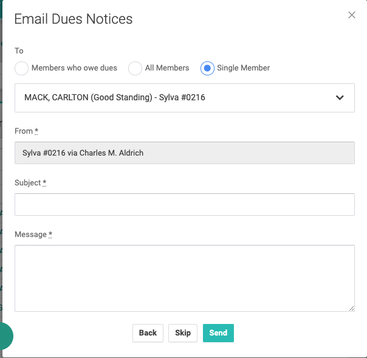The width and height of the screenshot is (367, 358).
Task: Open the MACK, CARLTON member dropdown
Action: coord(176,97)
